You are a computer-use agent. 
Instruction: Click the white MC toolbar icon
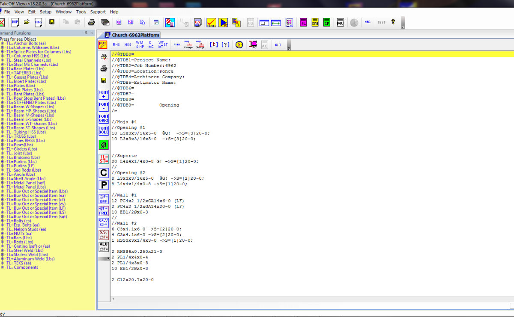(340, 22)
